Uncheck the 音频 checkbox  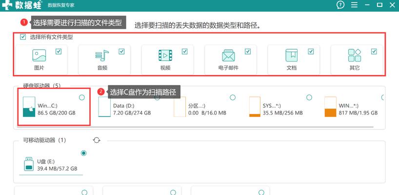pos(121,52)
